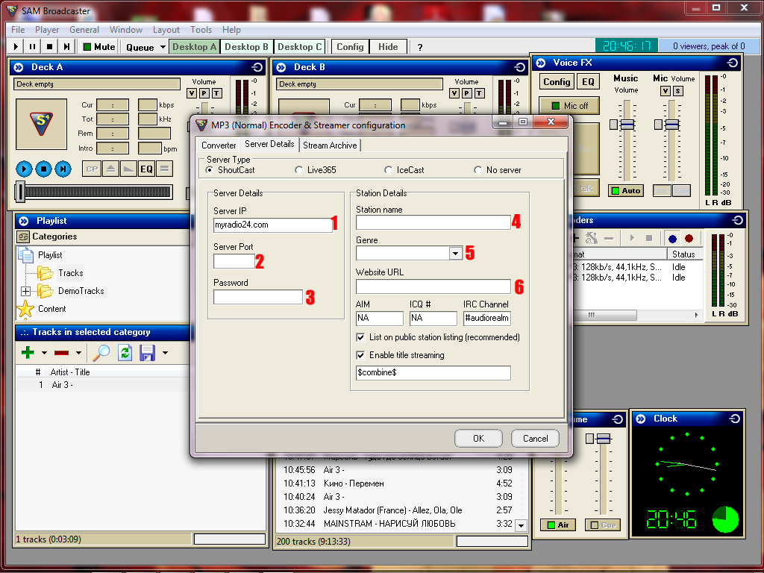The width and height of the screenshot is (764, 573).
Task: Click OK in the encoder configuration dialog
Action: 478,438
